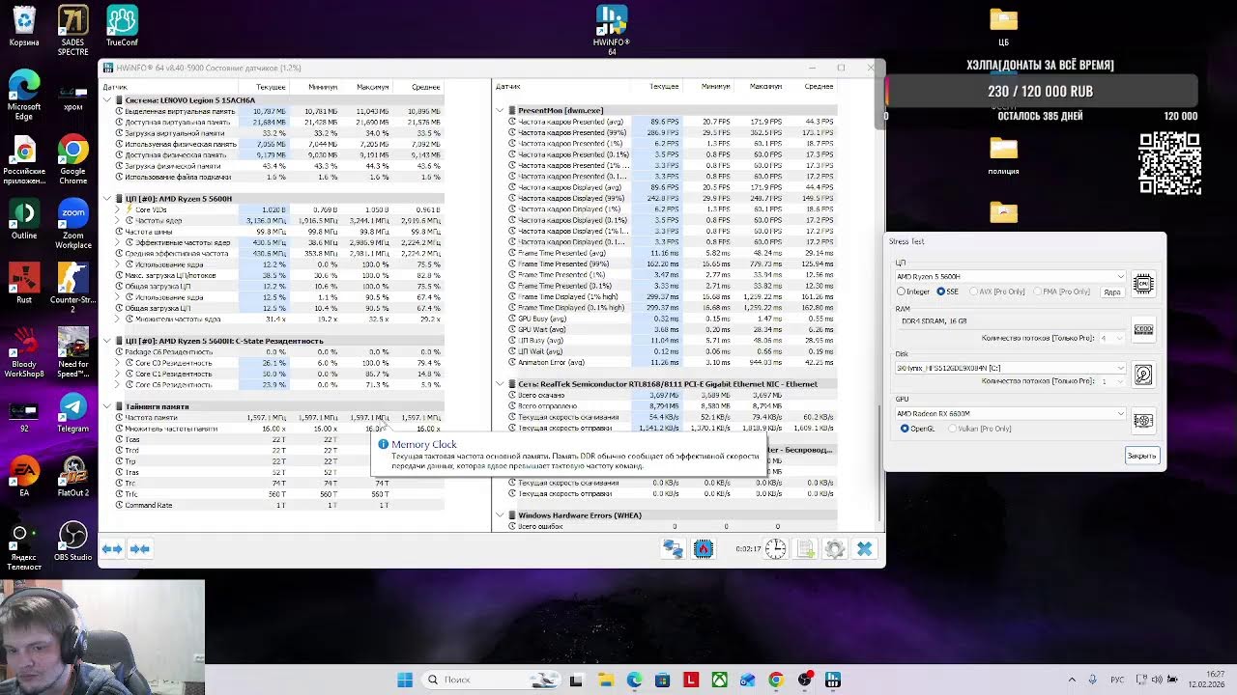
Task: Open Chrome from the taskbar
Action: point(776,680)
